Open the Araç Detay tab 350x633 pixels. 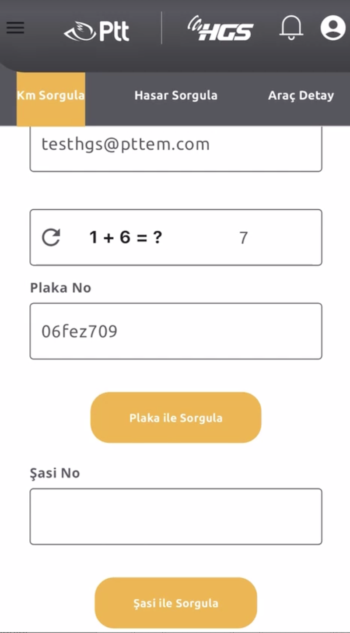pyautogui.click(x=301, y=95)
